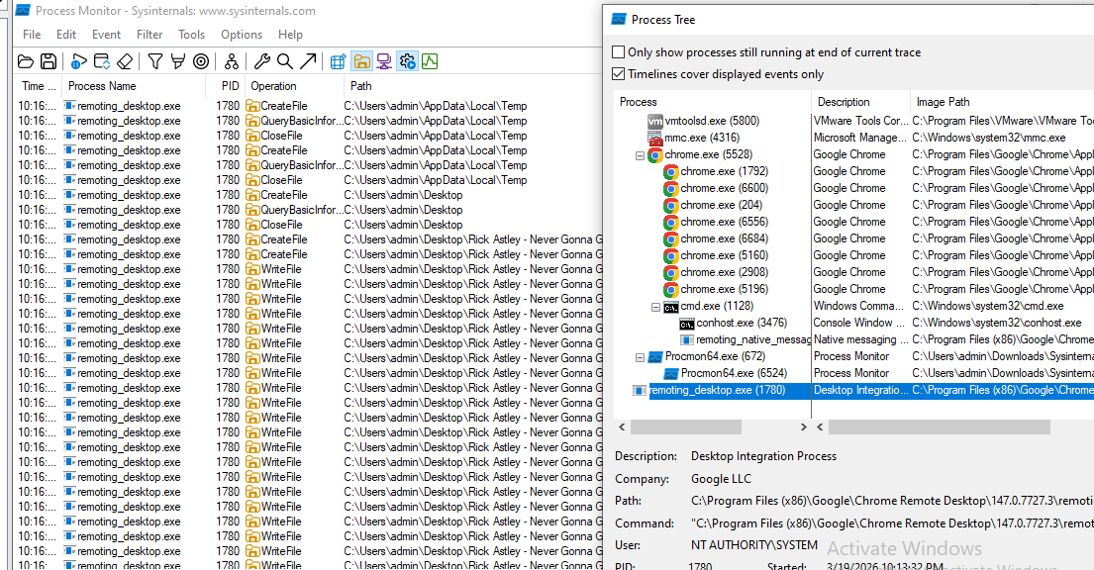The width and height of the screenshot is (1094, 570).
Task: Open a saved trace with the Open icon
Action: pyautogui.click(x=26, y=61)
